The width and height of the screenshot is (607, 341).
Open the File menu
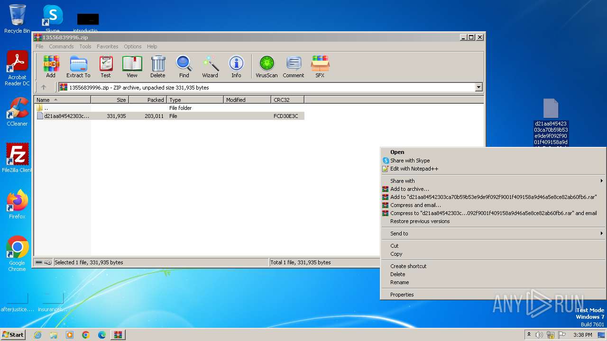39,46
